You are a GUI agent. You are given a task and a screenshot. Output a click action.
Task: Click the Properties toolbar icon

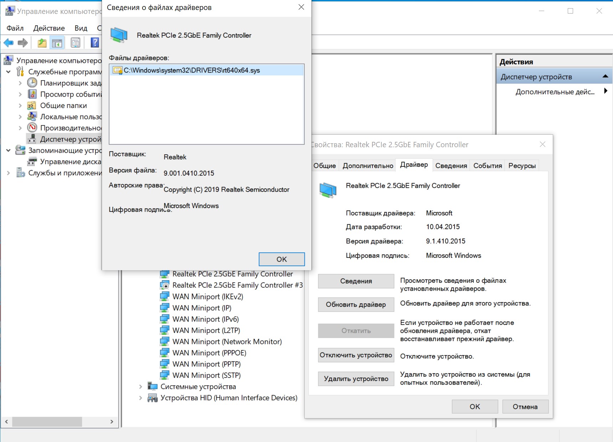[x=76, y=43]
